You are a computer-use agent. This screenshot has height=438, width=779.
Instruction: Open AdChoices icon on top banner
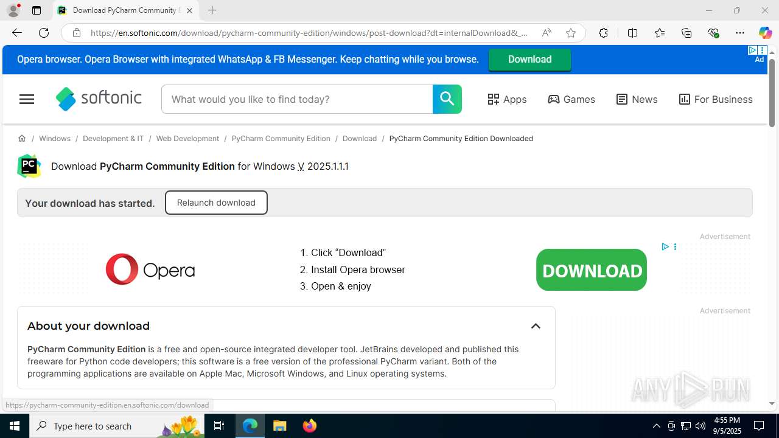tap(753, 50)
